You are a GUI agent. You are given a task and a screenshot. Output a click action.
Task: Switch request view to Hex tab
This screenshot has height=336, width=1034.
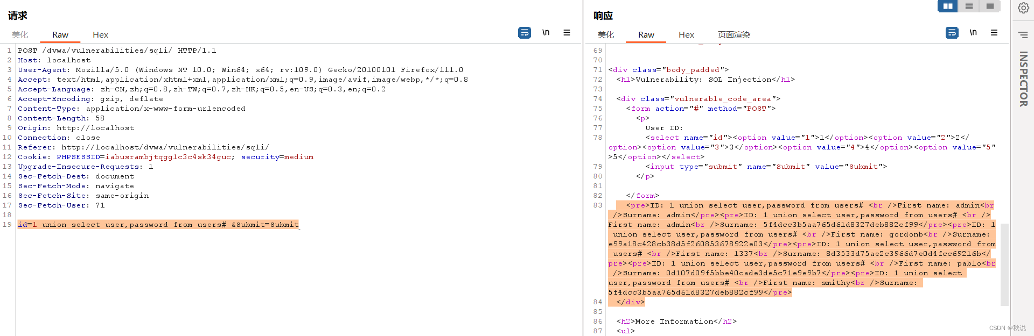coord(100,35)
